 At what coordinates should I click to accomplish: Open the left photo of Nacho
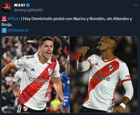(x=35, y=74)
